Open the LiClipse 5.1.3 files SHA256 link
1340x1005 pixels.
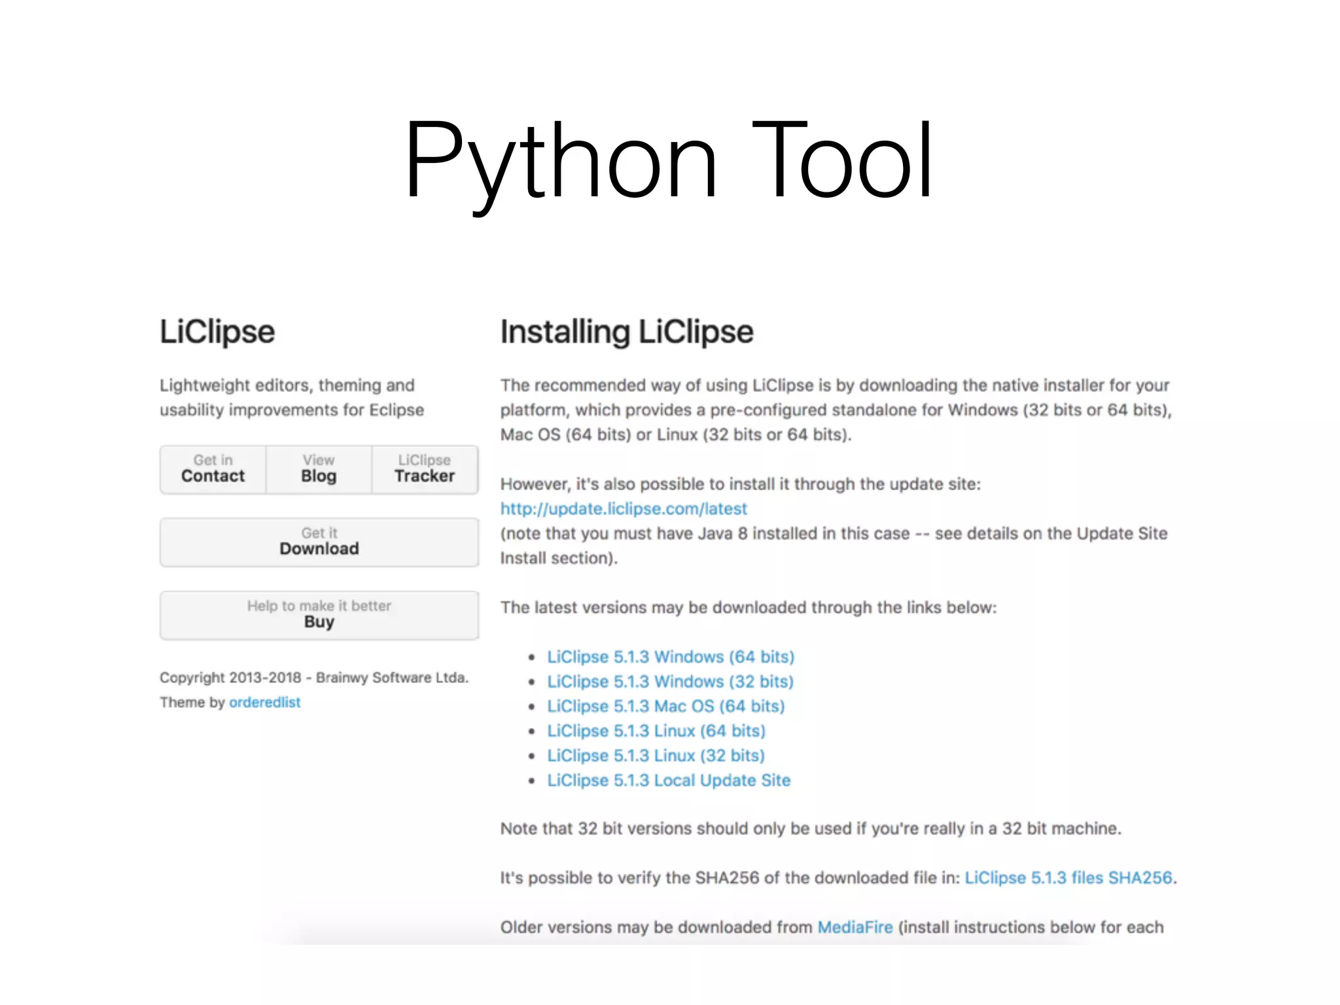coord(1068,878)
